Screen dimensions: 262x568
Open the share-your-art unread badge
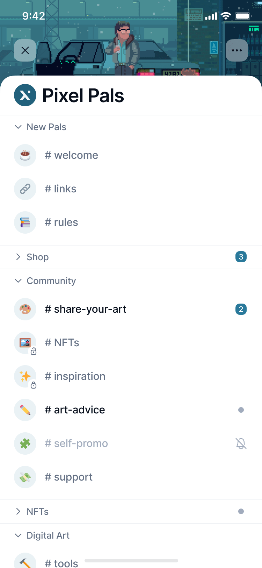241,309
